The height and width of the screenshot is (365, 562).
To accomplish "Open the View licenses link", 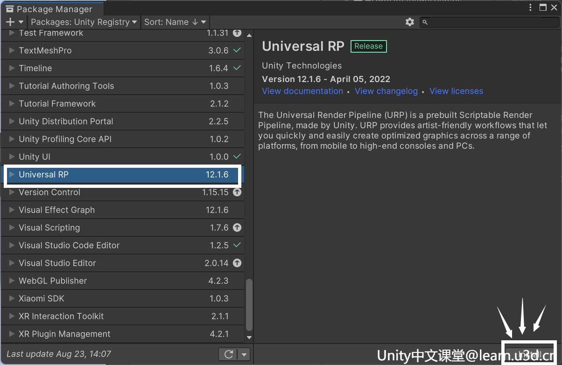I will 456,91.
